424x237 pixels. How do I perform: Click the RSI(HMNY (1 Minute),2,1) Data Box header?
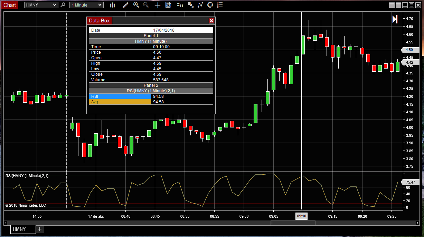point(151,91)
